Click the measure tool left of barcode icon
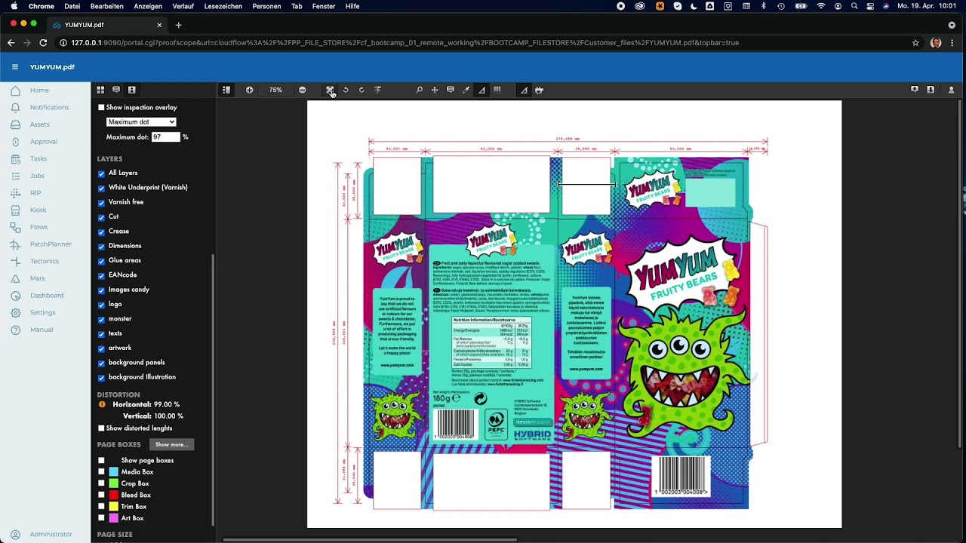This screenshot has width=966, height=543. (481, 90)
